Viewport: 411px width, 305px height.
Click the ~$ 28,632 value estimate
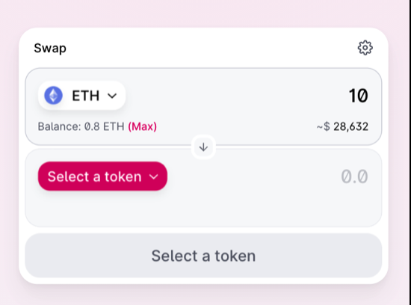coord(342,126)
